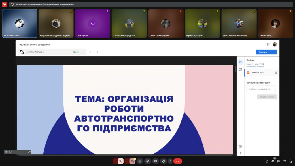
Task: Go to previous student arrow
Action: click(91, 52)
